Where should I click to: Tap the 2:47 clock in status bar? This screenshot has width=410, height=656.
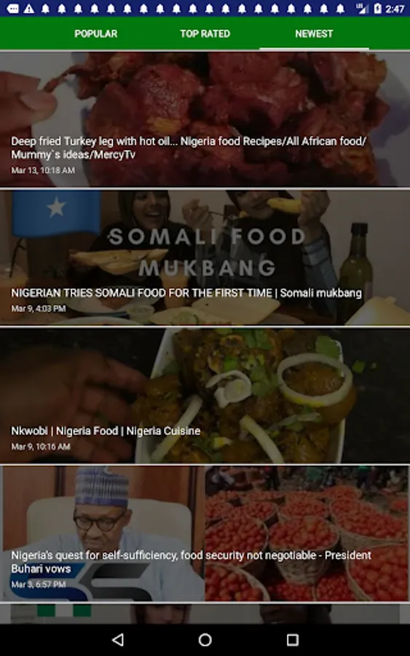pos(395,9)
